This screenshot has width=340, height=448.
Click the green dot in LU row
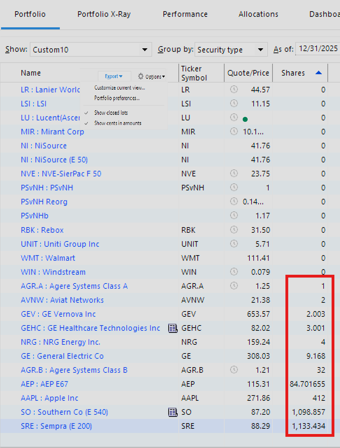pos(245,119)
